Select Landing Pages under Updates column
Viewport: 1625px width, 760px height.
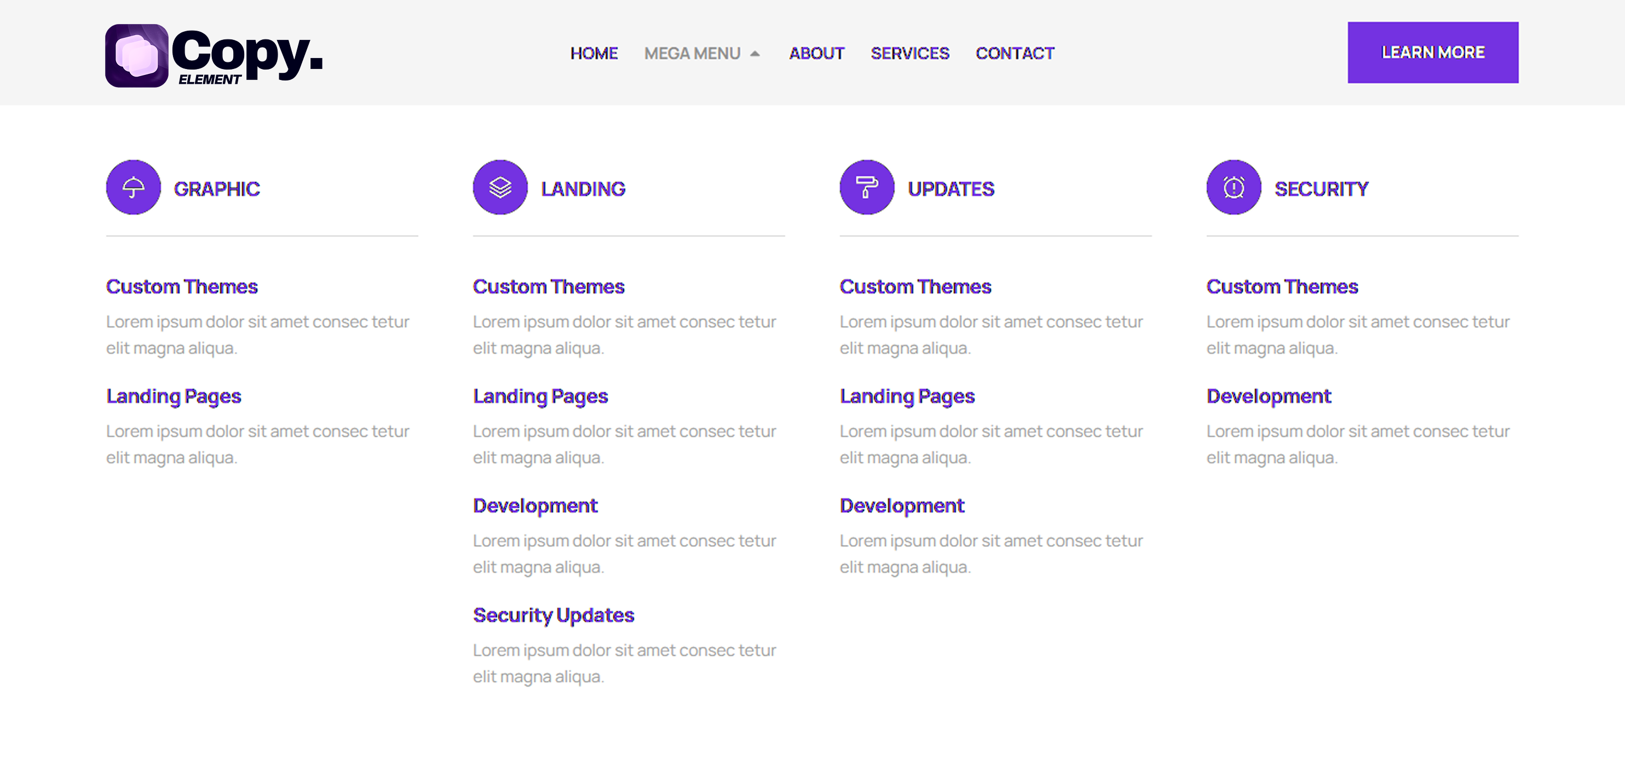pyautogui.click(x=907, y=397)
